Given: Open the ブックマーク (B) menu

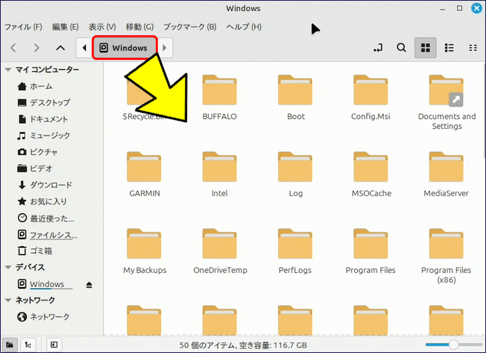Looking at the screenshot, I should click(x=190, y=27).
